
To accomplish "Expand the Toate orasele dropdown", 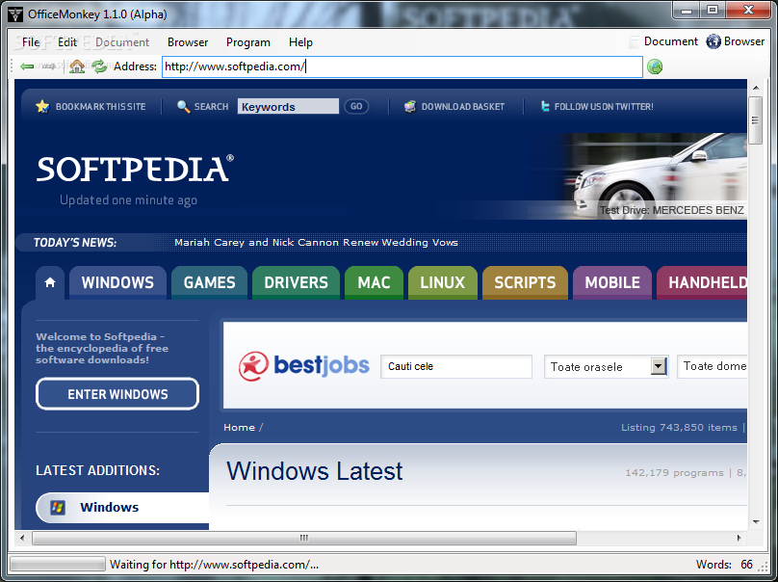I will pyautogui.click(x=658, y=366).
